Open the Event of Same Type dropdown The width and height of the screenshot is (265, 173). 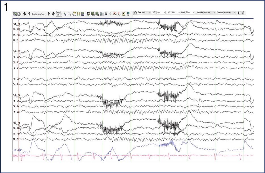point(39,14)
